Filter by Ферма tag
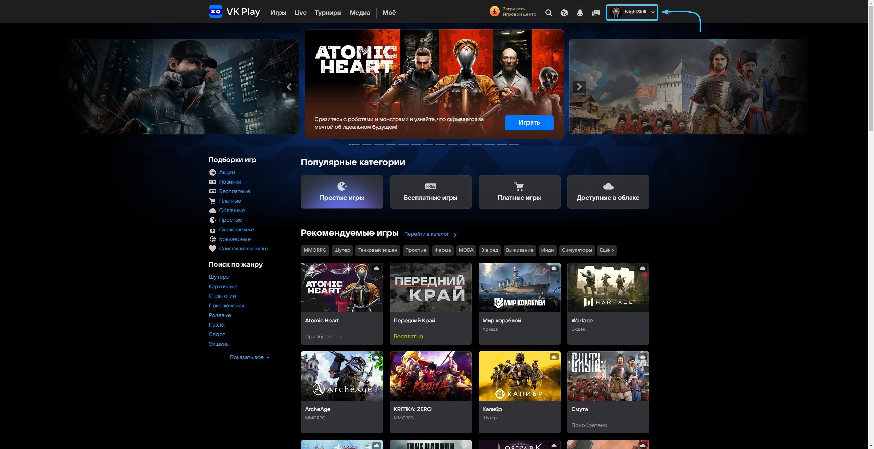The image size is (874, 449). point(442,250)
